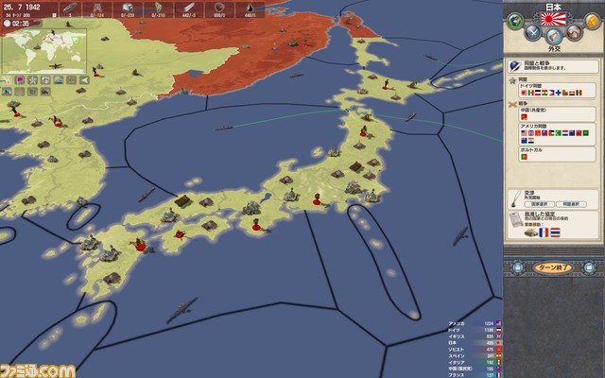This screenshot has width=605, height=378.
Task: Open the helmet icon panel
Action: pos(574,32)
